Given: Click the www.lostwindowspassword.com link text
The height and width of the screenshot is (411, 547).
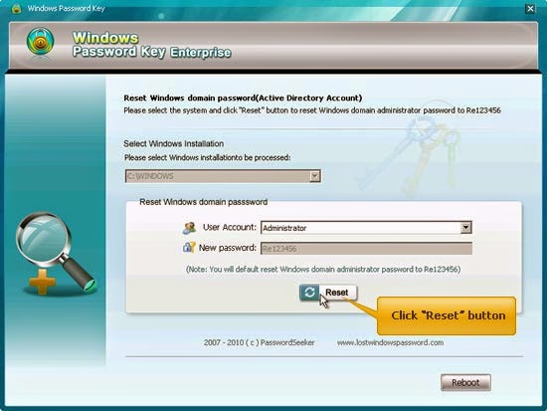Looking at the screenshot, I should 390,342.
